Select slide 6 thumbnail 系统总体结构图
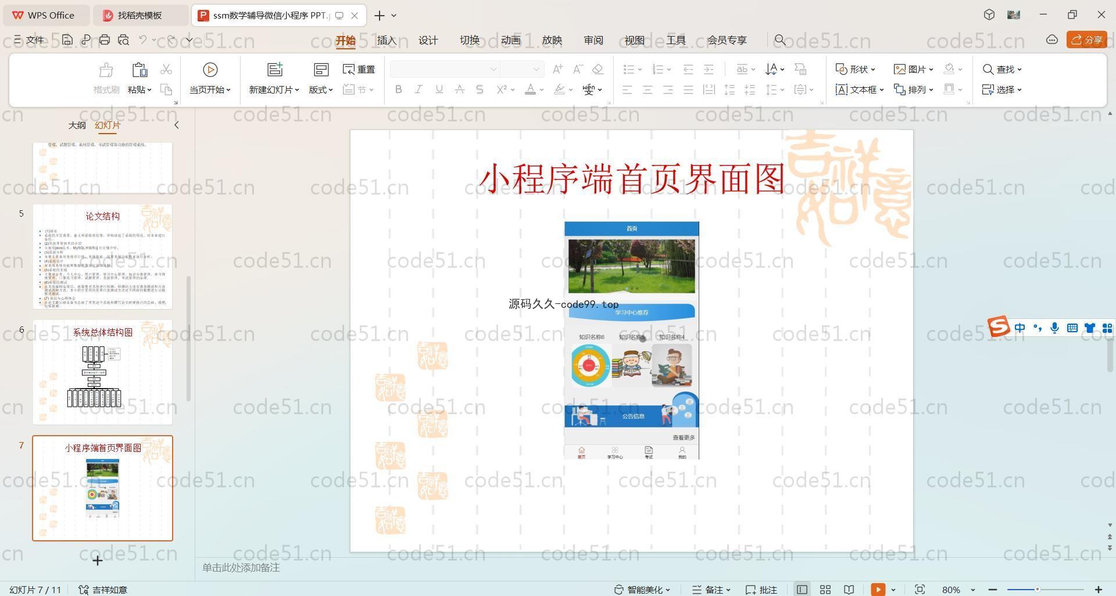 click(102, 372)
